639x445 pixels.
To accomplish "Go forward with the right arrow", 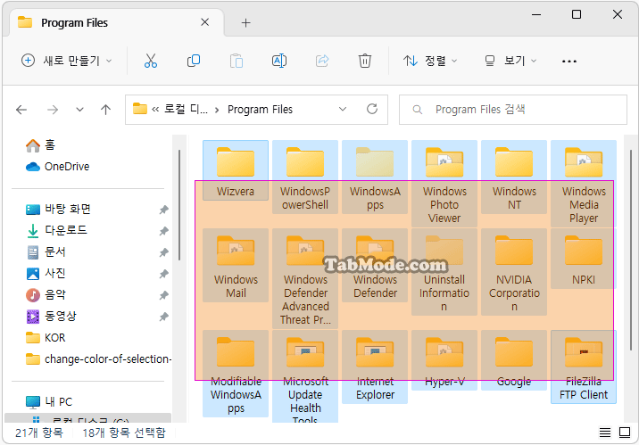I will click(53, 110).
